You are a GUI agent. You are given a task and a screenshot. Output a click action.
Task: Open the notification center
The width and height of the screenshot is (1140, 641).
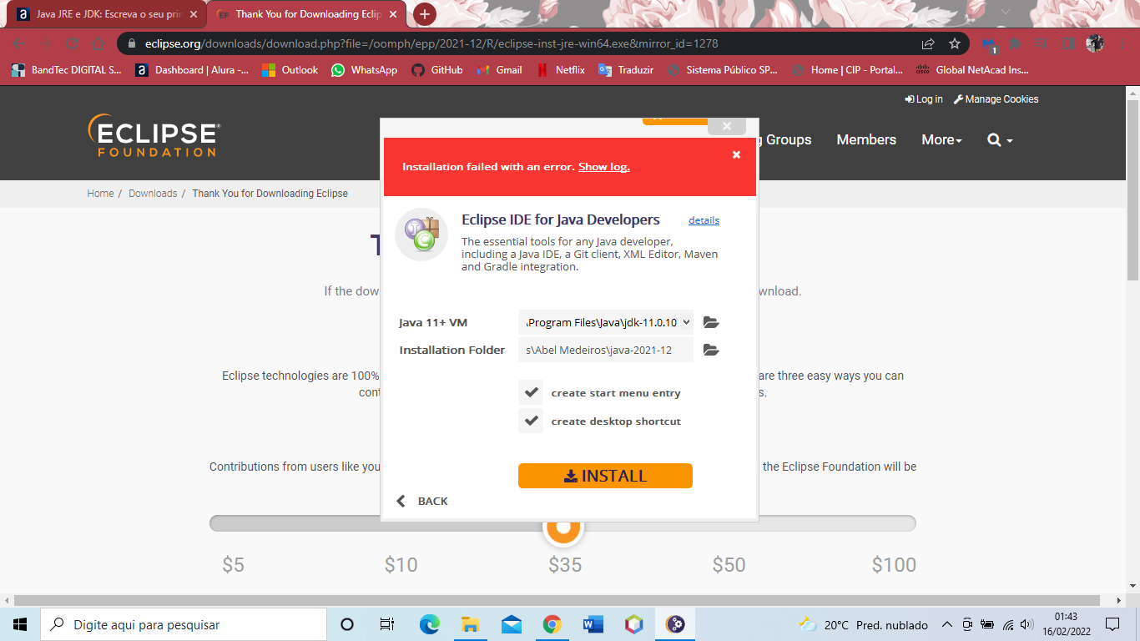pyautogui.click(x=1112, y=624)
